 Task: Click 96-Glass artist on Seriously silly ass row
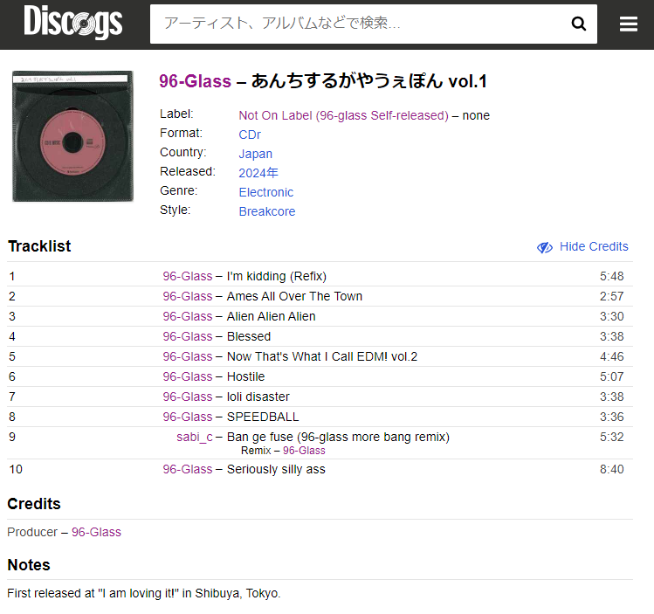[187, 469]
